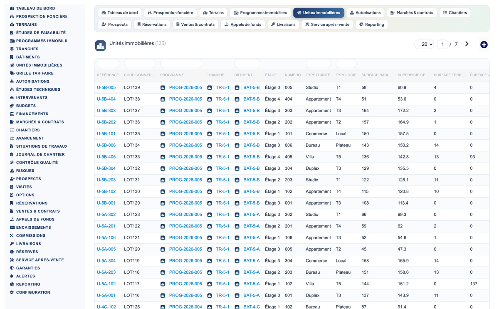The width and height of the screenshot is (499, 309).
Task: Open the page size dropdown showing 20
Action: click(424, 44)
